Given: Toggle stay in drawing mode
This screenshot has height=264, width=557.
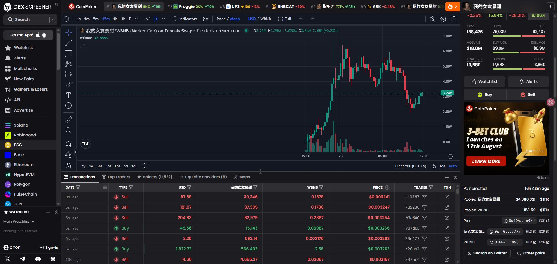Looking at the screenshot, I should [68, 154].
